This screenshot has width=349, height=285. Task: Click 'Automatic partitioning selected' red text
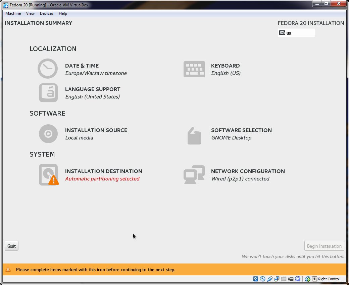tap(102, 179)
